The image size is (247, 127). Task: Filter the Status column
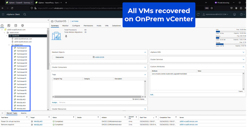[74, 117]
